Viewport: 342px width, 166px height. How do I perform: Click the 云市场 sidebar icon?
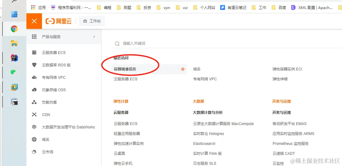tap(34, 152)
